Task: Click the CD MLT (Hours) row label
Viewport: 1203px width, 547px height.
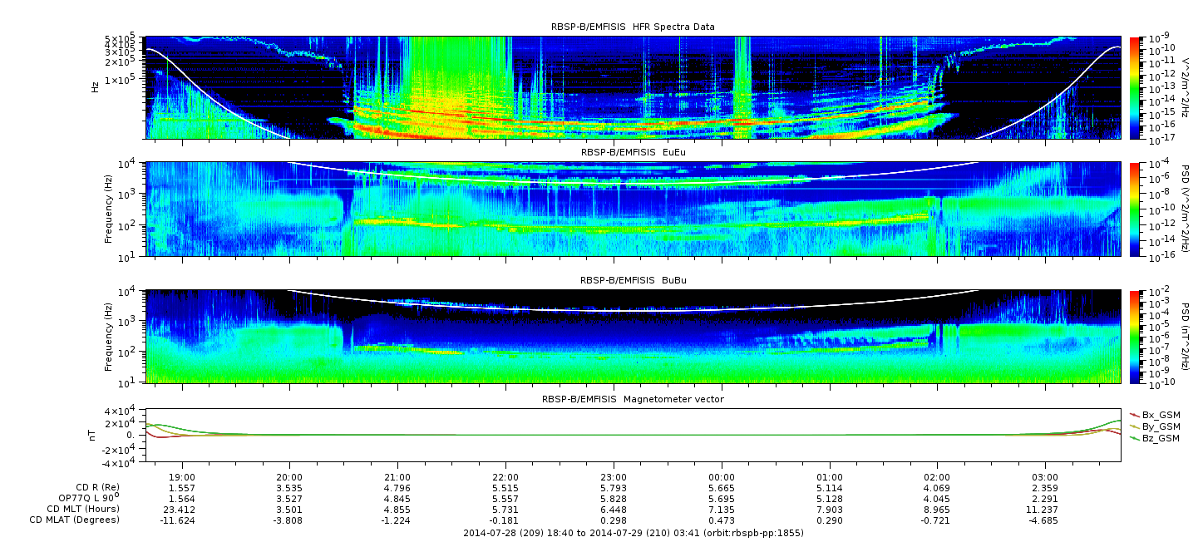Action: (83, 509)
